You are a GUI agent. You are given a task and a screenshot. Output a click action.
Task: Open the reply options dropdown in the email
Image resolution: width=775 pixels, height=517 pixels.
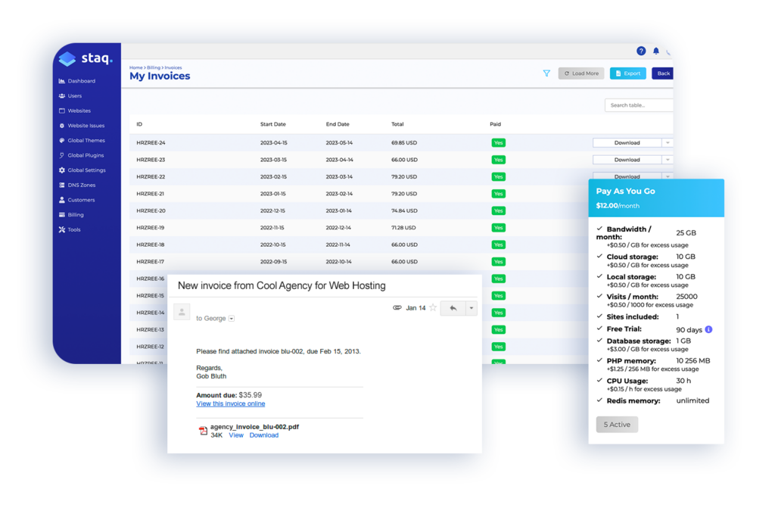[472, 308]
